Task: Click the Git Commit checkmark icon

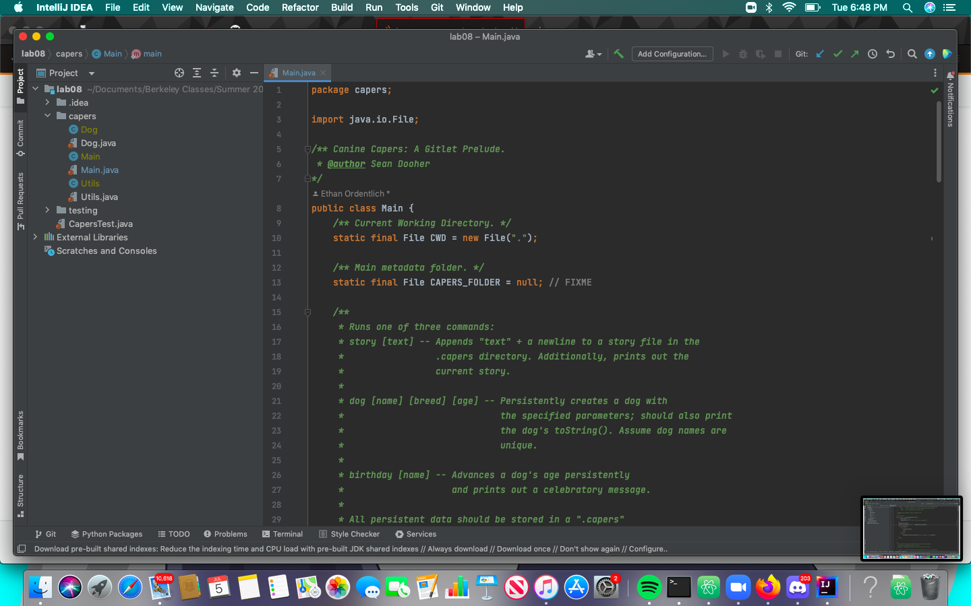Action: 837,54
